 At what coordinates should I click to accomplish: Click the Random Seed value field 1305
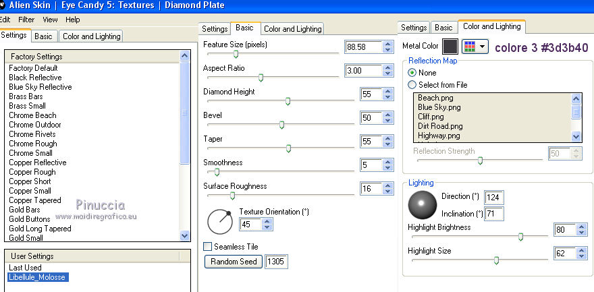coord(276,262)
